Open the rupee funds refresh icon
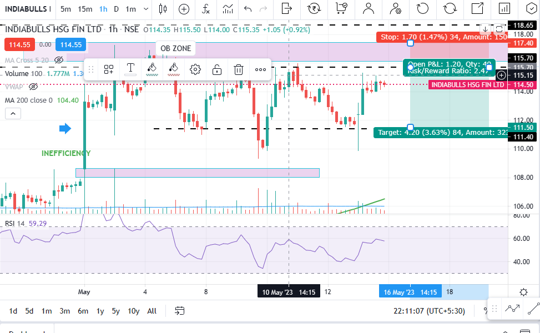 pyautogui.click(x=314, y=8)
